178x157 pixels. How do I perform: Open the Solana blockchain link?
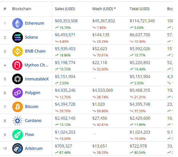(x=31, y=37)
